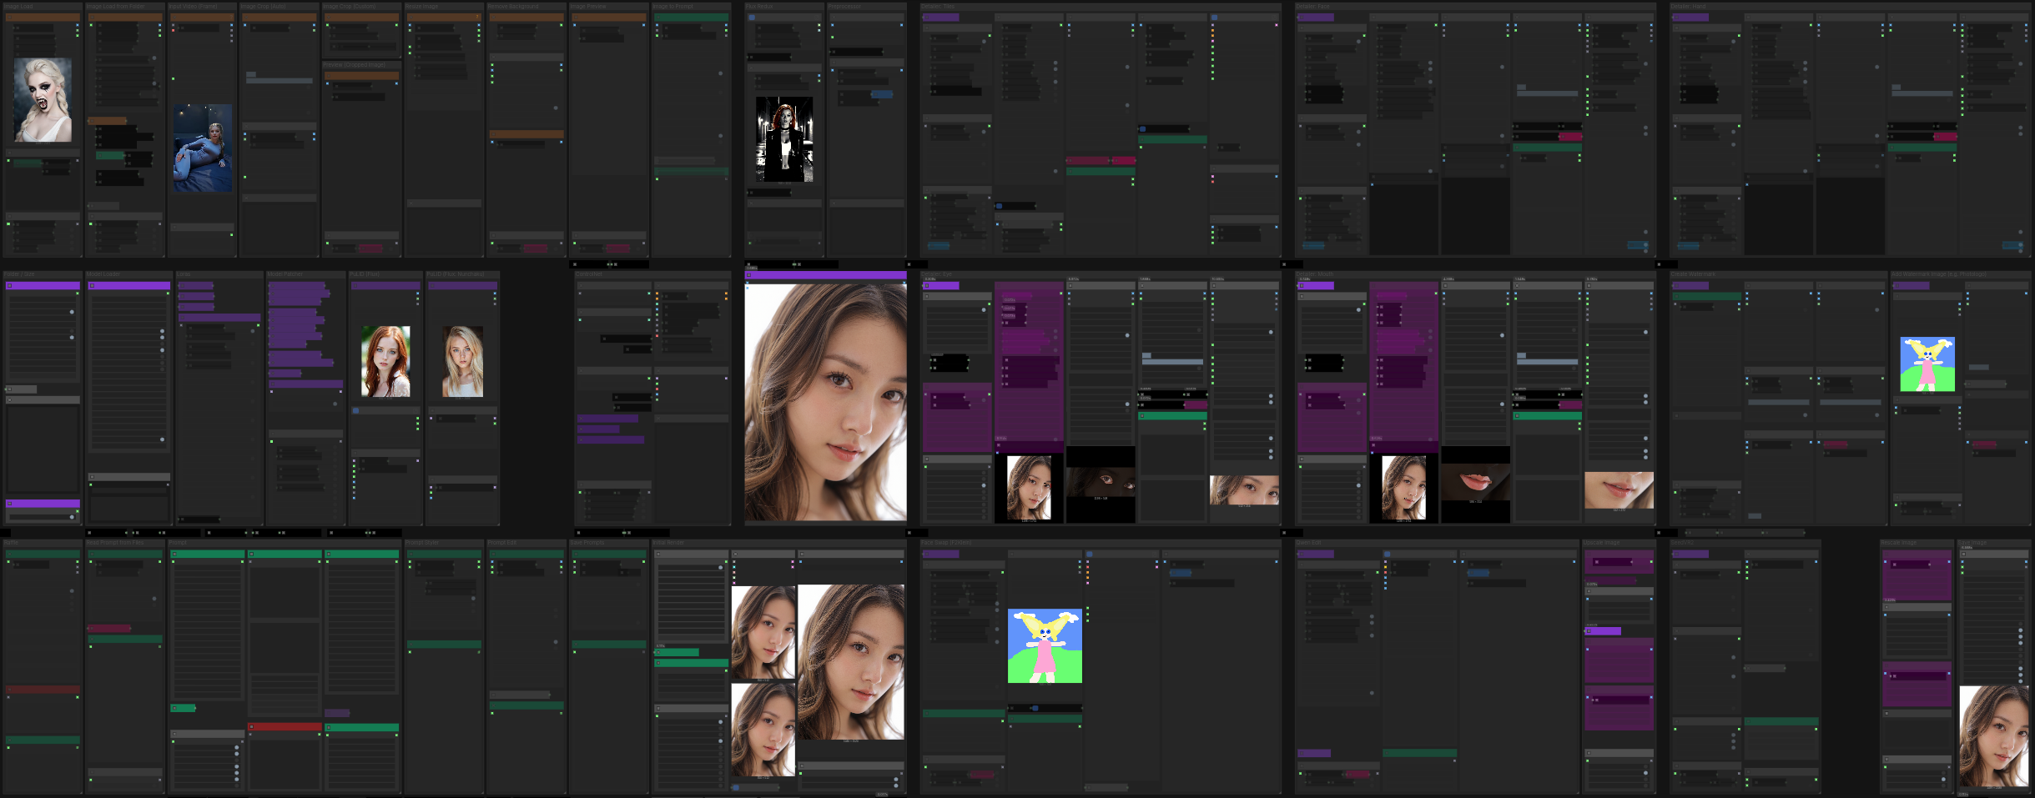Click the "Image to Prompt" group title
Screen dimensions: 2035x798
coord(673,7)
